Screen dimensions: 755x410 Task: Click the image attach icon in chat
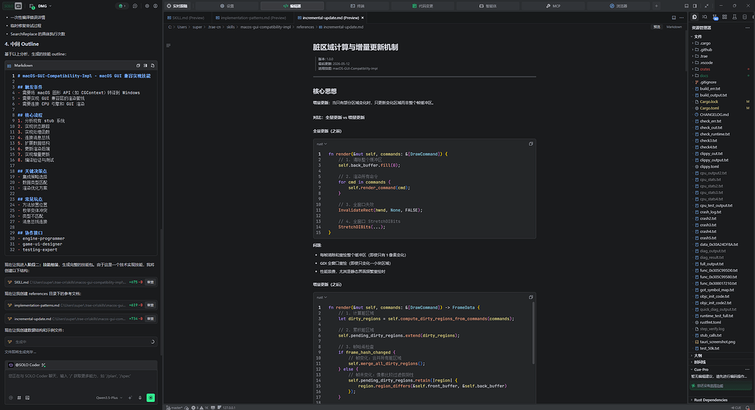click(x=28, y=398)
